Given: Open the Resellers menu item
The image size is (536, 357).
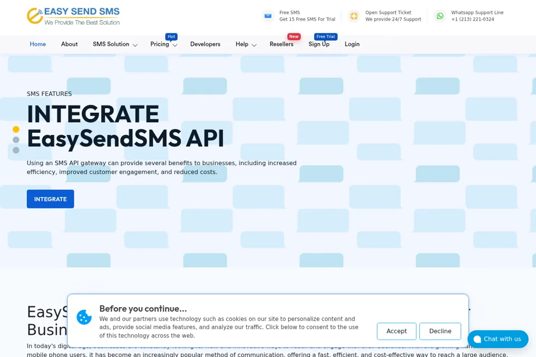Looking at the screenshot, I should point(281,44).
